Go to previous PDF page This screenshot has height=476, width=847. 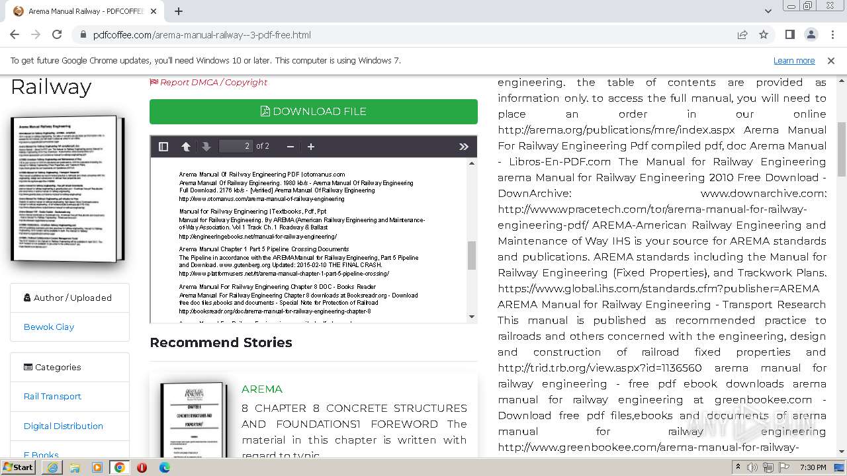[x=186, y=146]
